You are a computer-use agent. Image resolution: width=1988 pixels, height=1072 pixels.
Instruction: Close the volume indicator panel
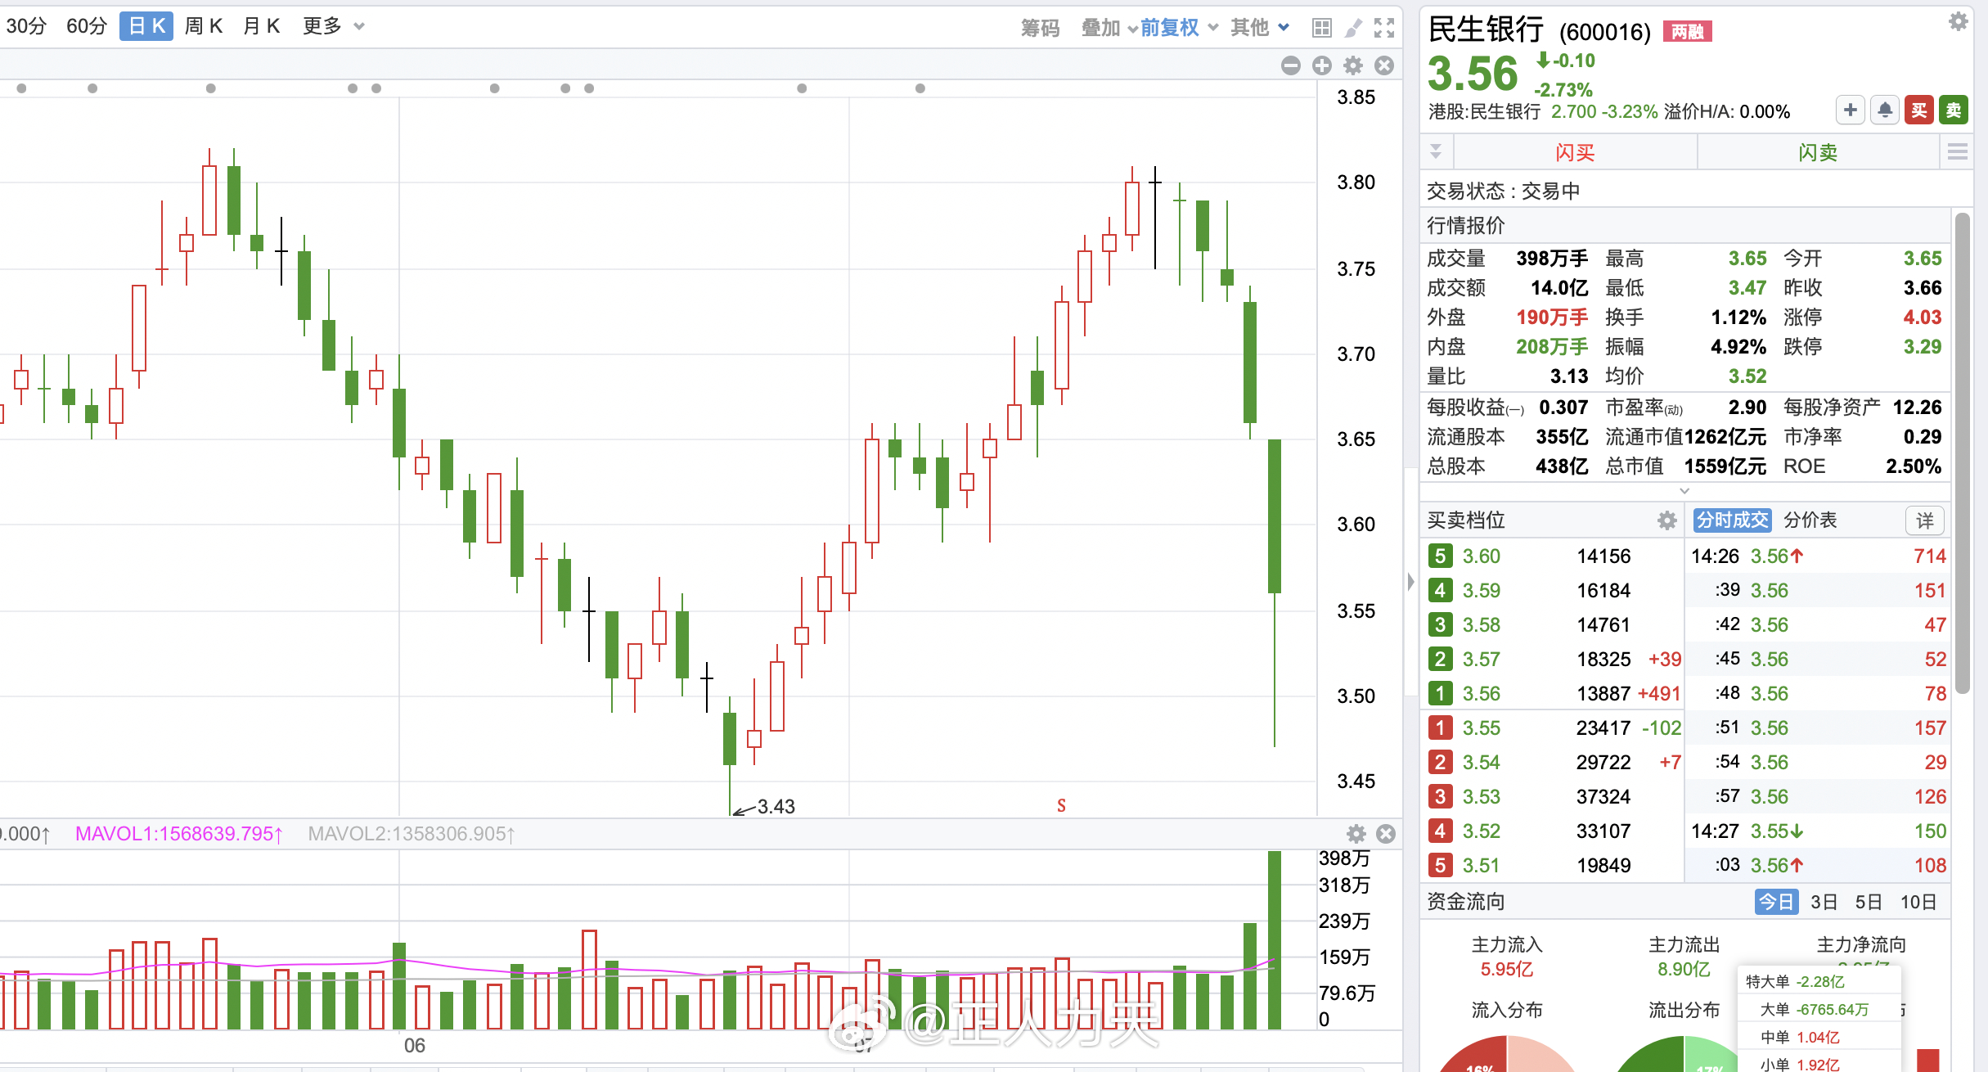tap(1386, 834)
